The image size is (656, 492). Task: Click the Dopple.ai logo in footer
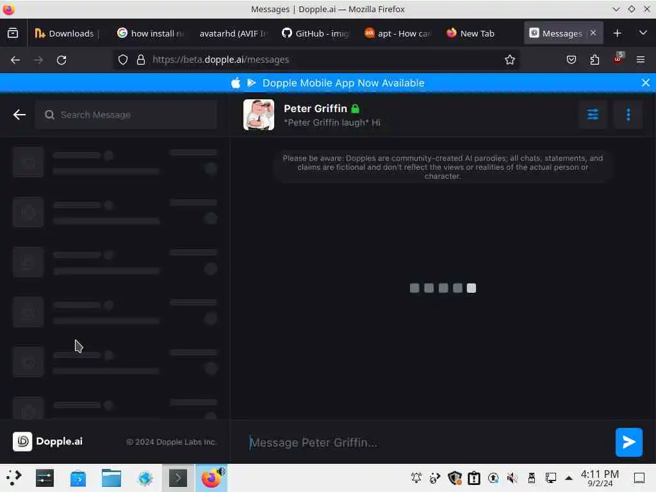click(x=47, y=441)
